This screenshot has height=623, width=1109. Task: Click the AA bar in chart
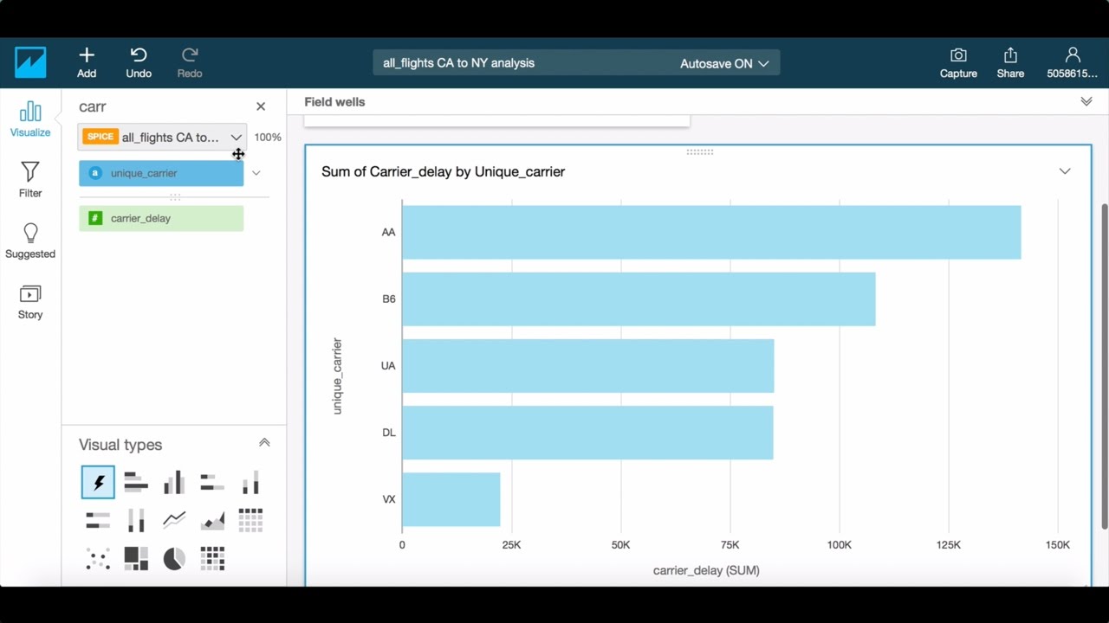[x=711, y=232]
